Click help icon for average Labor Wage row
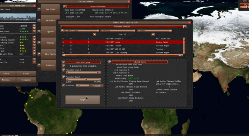Image resolution: width=249 pixels, height=136 pixels. [x=34, y=54]
